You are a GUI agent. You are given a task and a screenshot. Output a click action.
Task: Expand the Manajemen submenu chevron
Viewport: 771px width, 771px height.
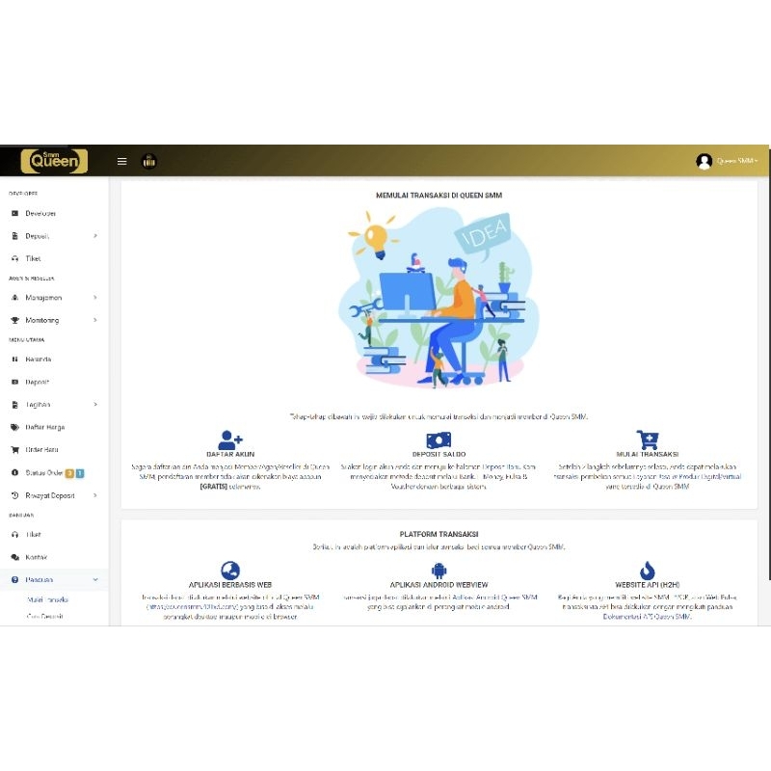(95, 298)
